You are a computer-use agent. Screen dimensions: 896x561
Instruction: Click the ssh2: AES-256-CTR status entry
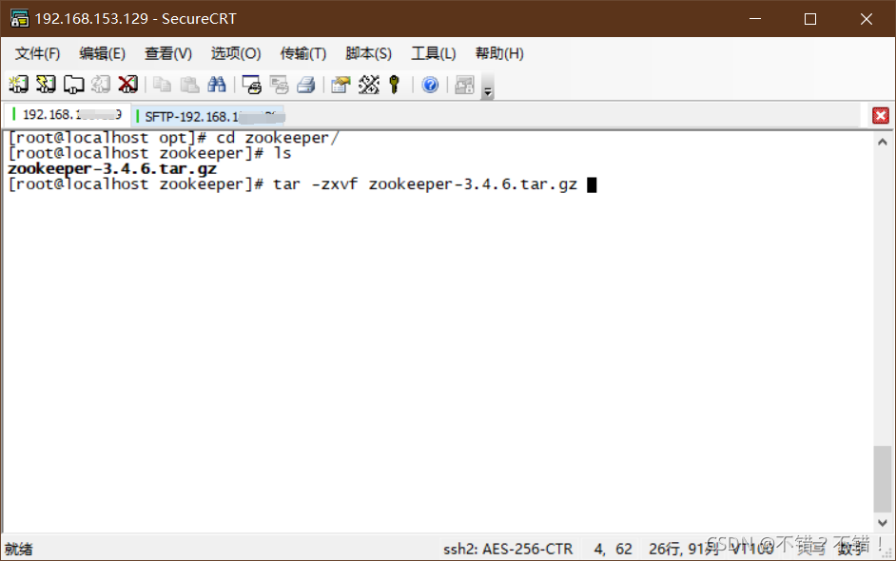(x=508, y=549)
